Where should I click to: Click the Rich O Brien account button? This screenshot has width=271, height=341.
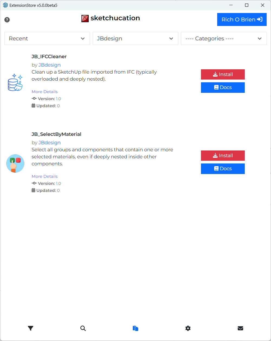[242, 19]
